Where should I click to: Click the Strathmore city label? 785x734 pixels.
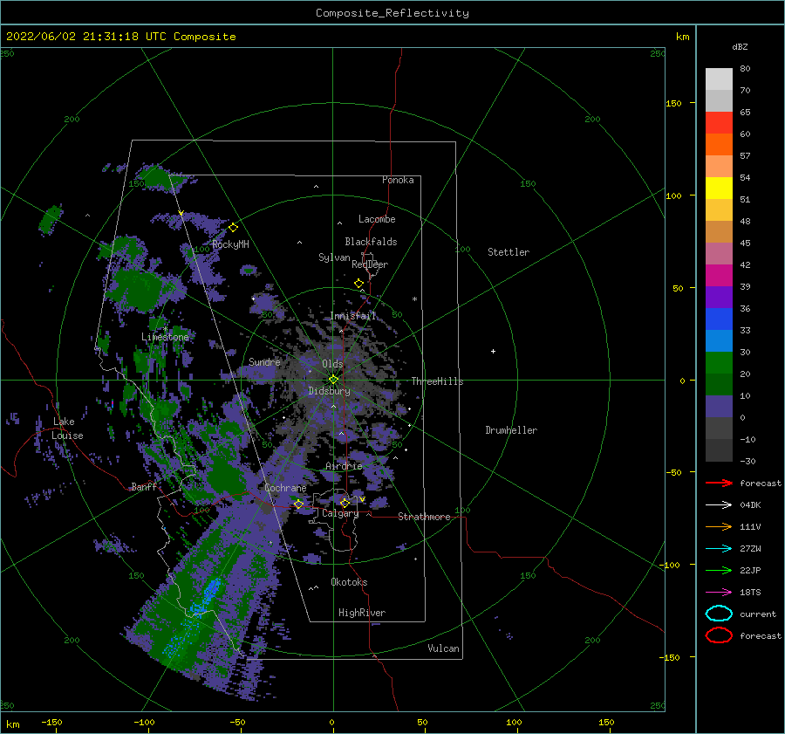pos(424,517)
